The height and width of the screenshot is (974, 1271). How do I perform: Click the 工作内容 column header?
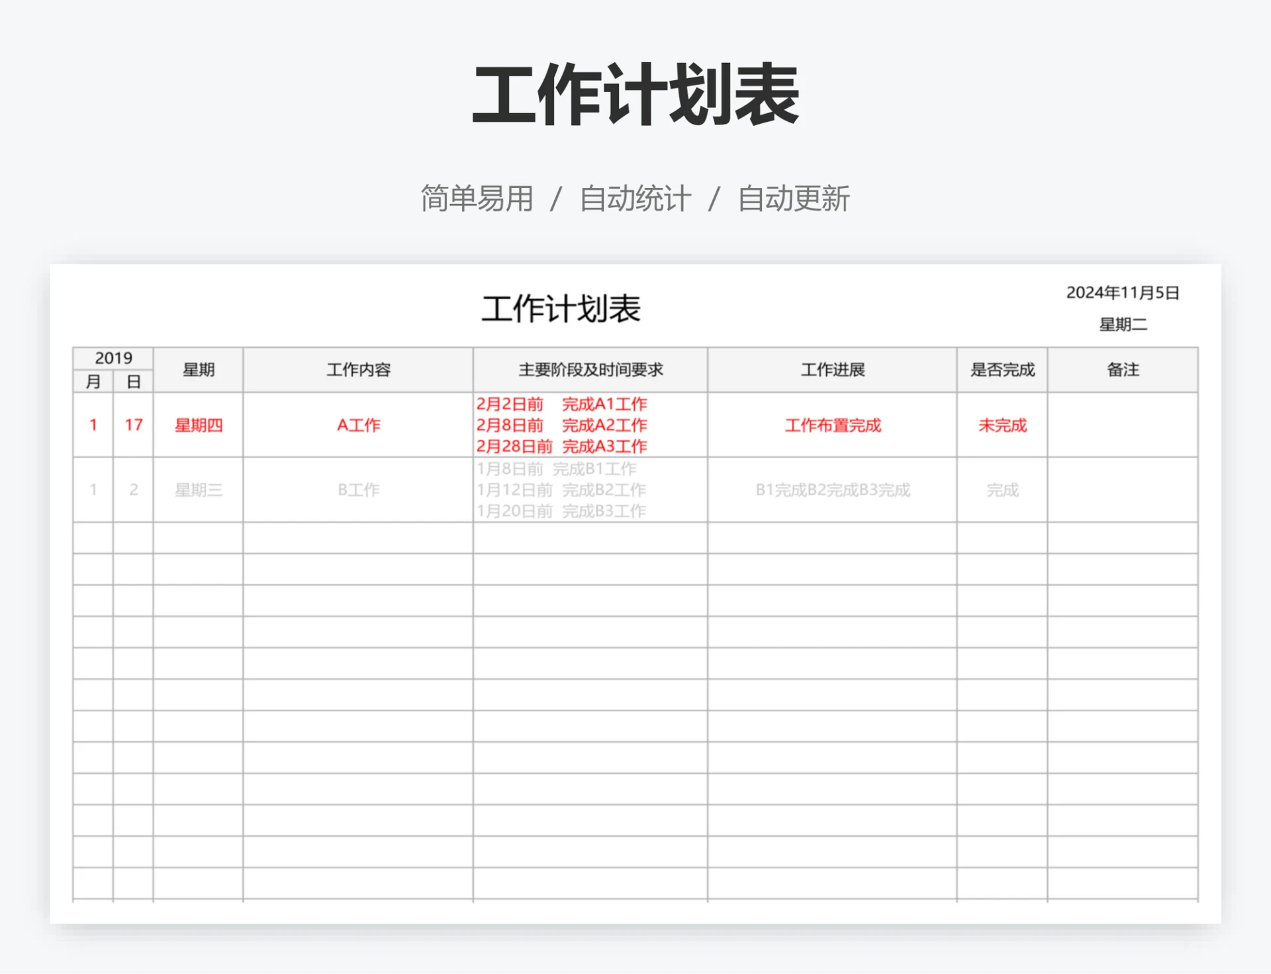[357, 370]
